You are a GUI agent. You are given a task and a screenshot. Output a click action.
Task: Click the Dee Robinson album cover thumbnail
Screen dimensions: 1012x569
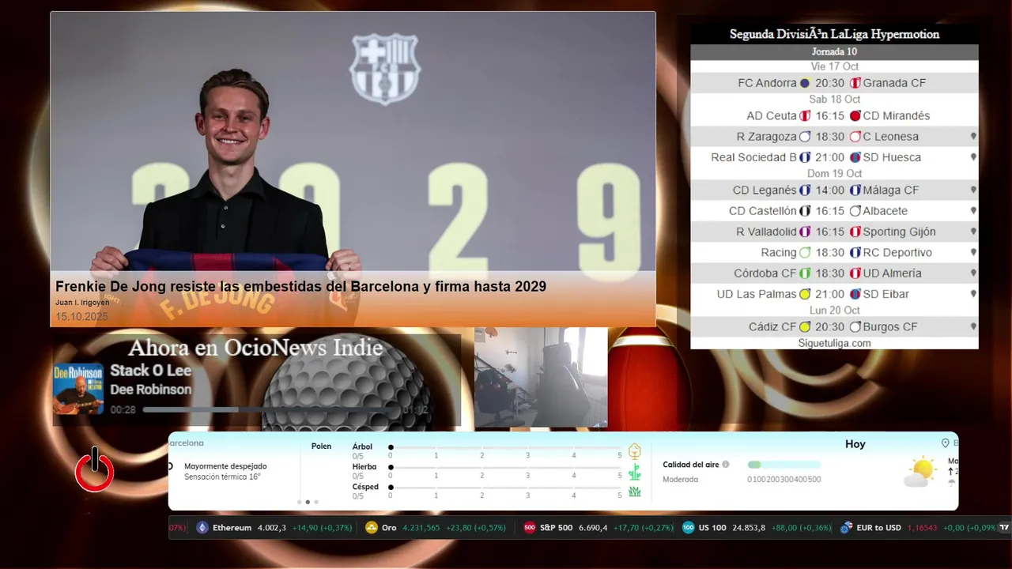tap(78, 389)
